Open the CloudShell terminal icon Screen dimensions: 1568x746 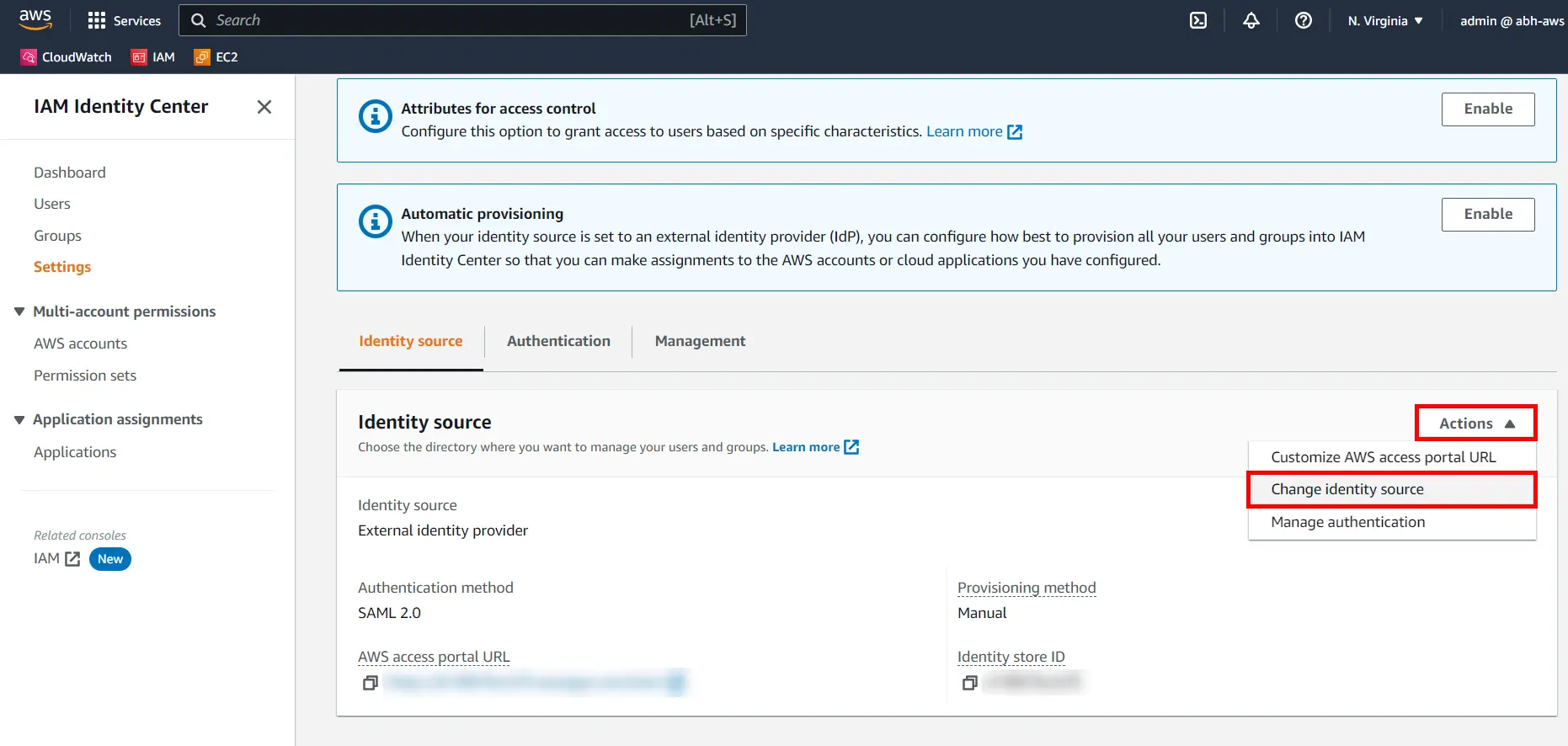point(1197,20)
